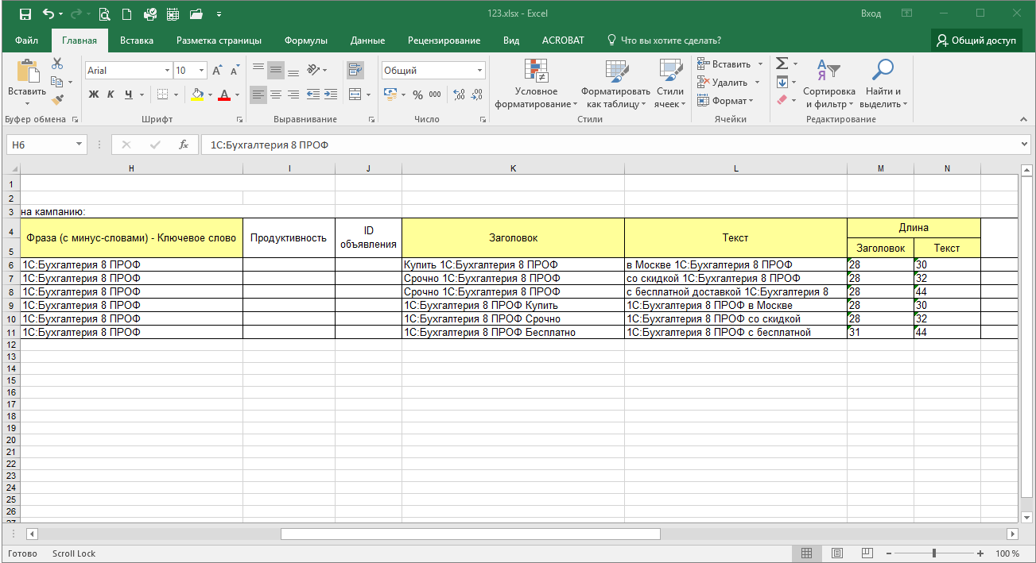Increase indent in Alignment group

pos(330,94)
